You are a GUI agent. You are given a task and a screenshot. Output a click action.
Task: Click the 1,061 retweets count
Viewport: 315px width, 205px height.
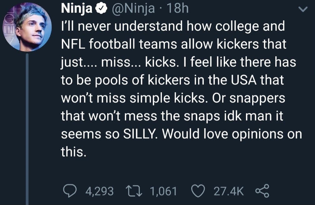[x=163, y=191]
